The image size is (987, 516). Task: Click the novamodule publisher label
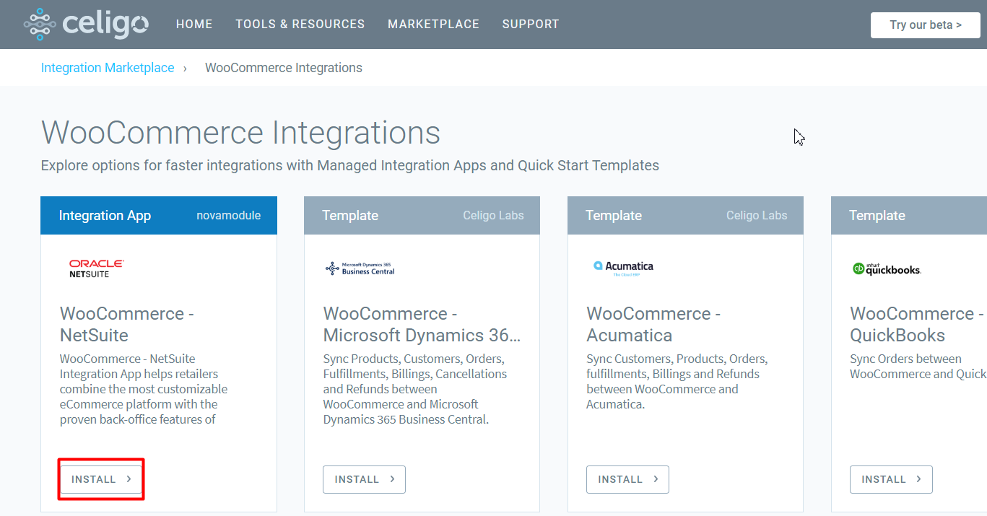[228, 216]
